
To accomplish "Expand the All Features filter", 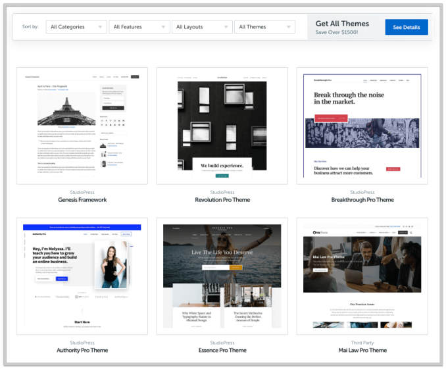I will (139, 27).
